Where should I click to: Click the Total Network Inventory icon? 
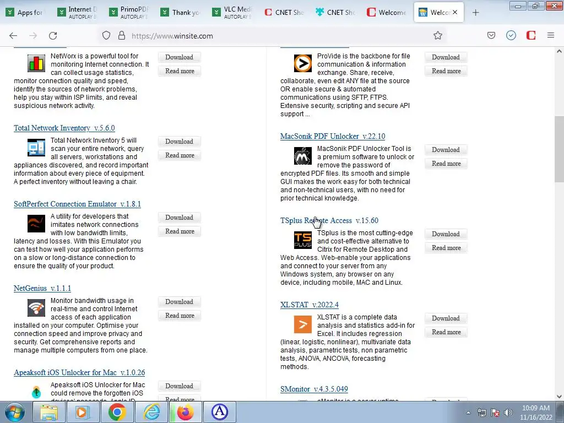[x=36, y=148]
